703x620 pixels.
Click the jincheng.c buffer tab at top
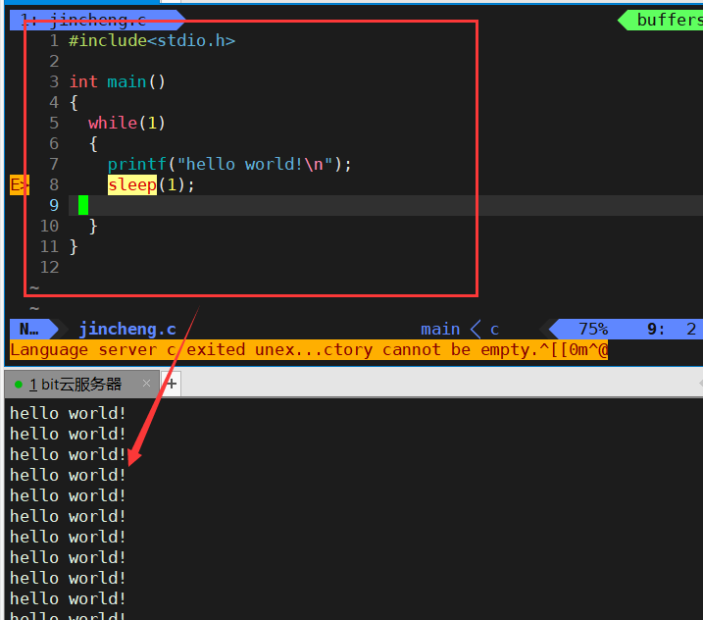coord(97,20)
